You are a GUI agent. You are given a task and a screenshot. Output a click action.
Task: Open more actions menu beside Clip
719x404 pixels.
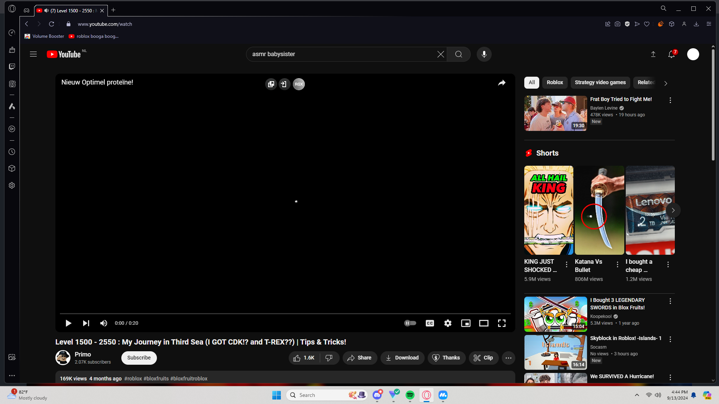509,358
